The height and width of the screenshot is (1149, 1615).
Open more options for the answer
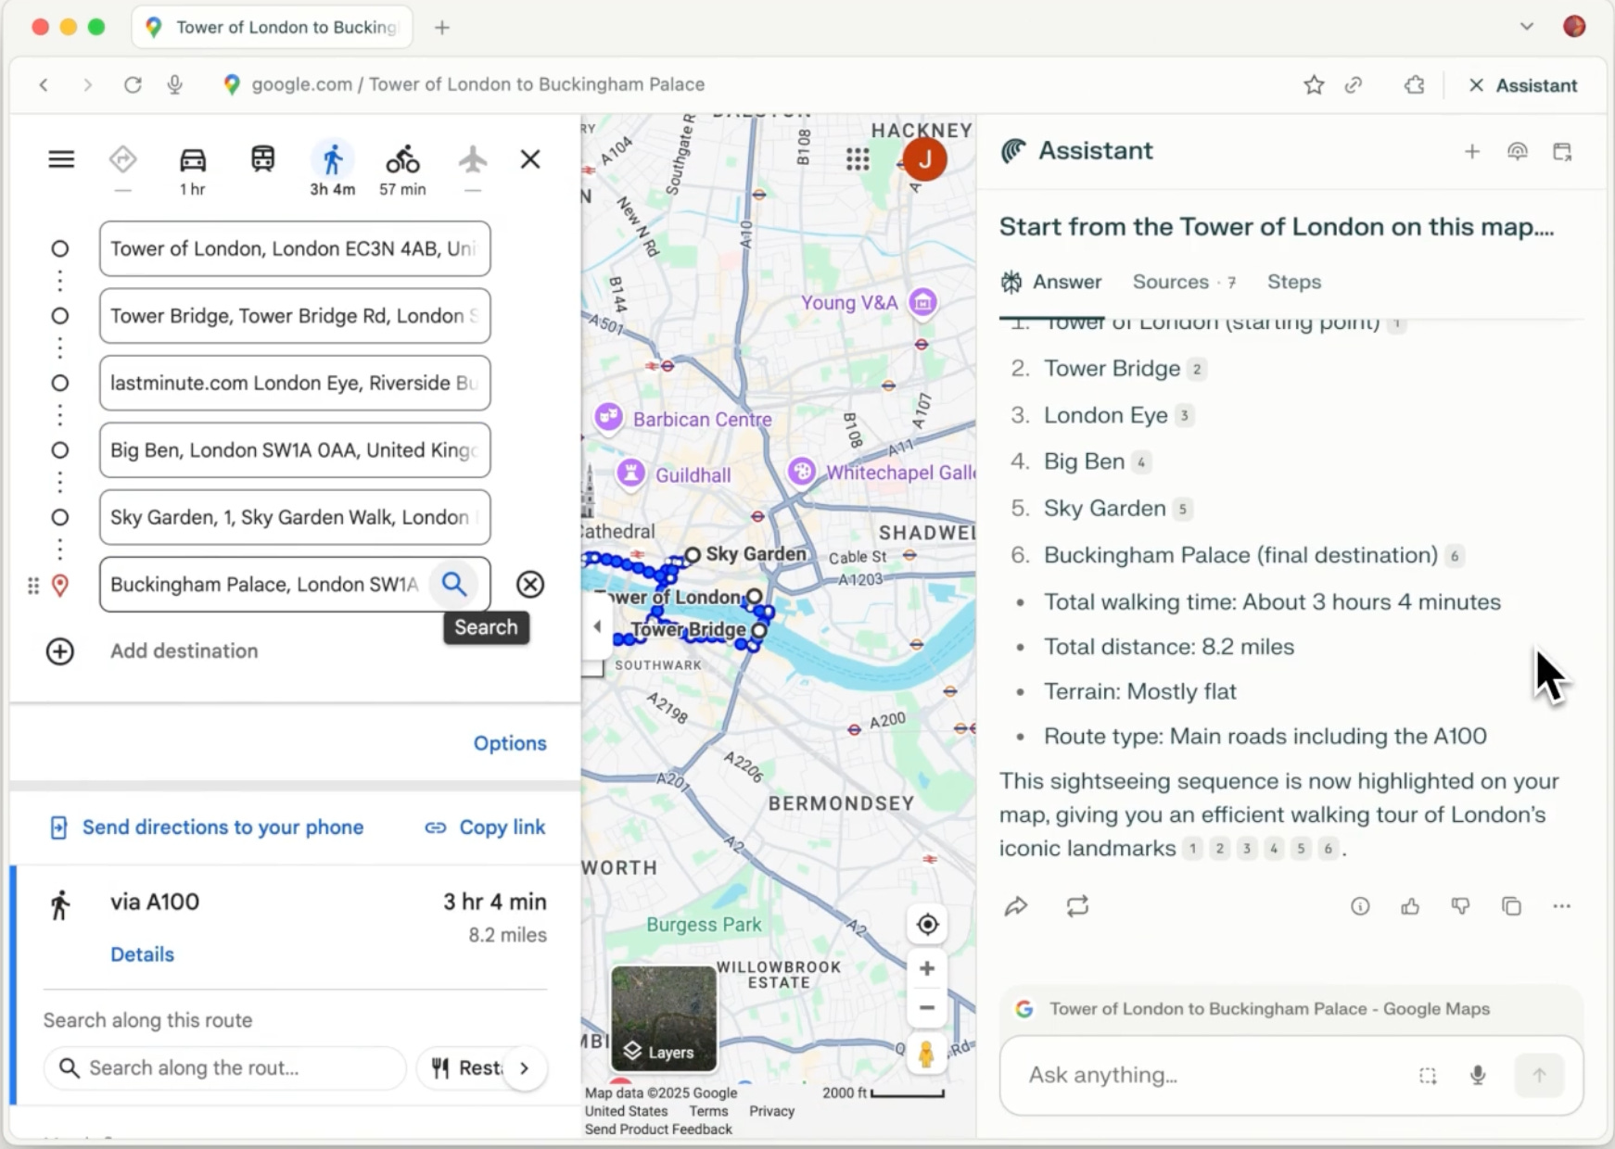[1562, 906]
